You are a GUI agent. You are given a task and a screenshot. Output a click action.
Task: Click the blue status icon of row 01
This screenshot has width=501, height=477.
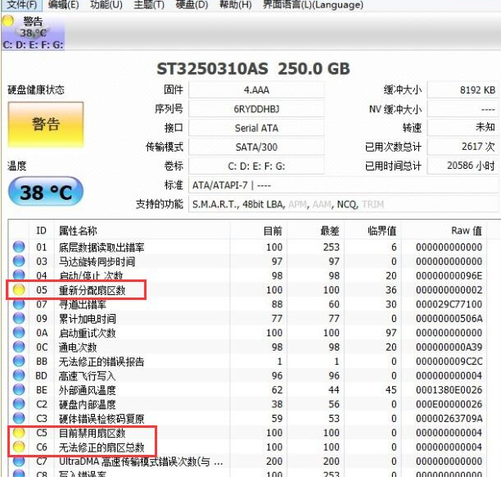tap(19, 247)
